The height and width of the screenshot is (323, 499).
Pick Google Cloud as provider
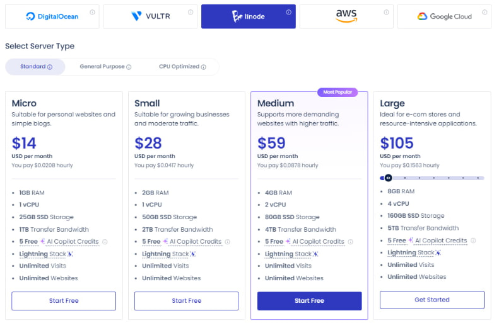[x=444, y=16]
